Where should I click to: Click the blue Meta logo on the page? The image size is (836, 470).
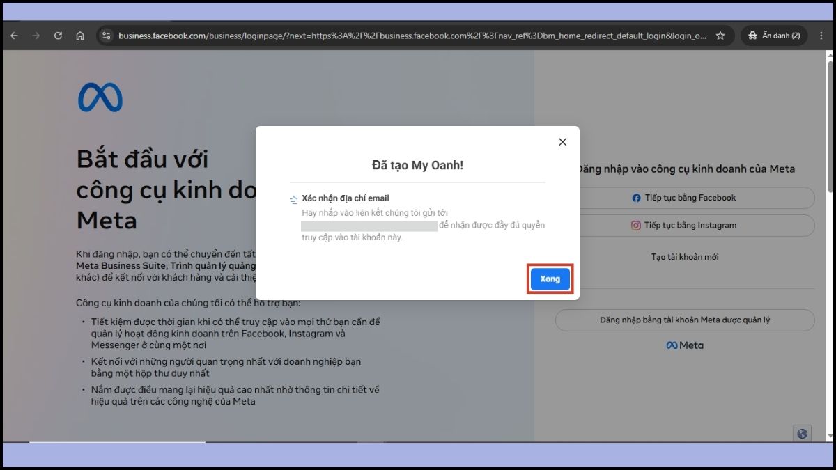(x=100, y=97)
